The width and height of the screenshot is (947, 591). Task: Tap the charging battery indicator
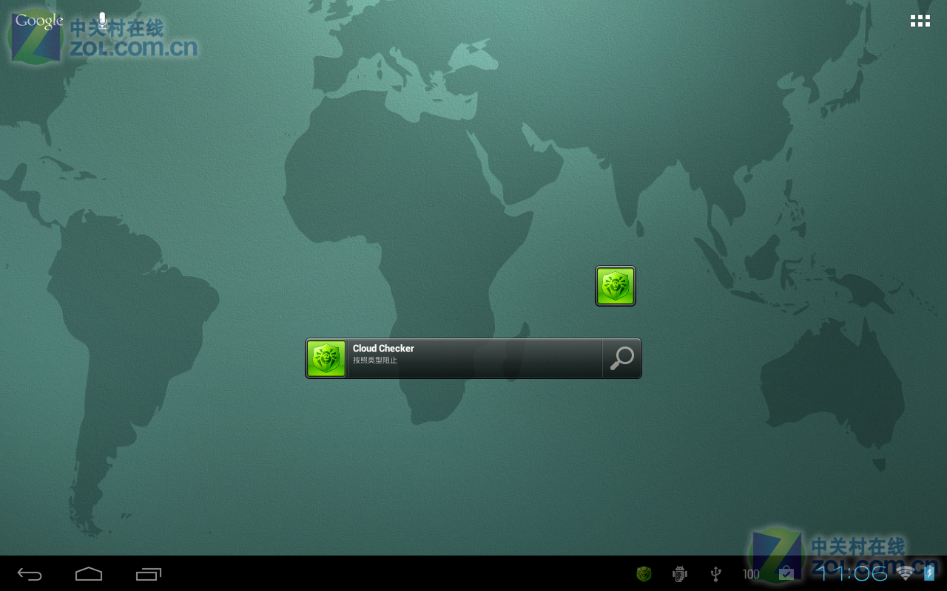[931, 573]
